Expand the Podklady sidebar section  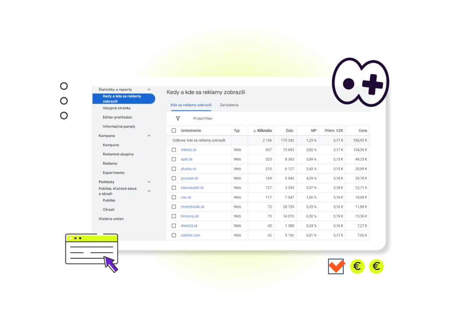[149, 182]
